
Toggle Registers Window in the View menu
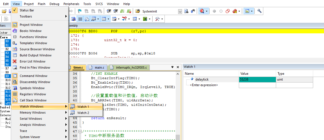pos(40,94)
